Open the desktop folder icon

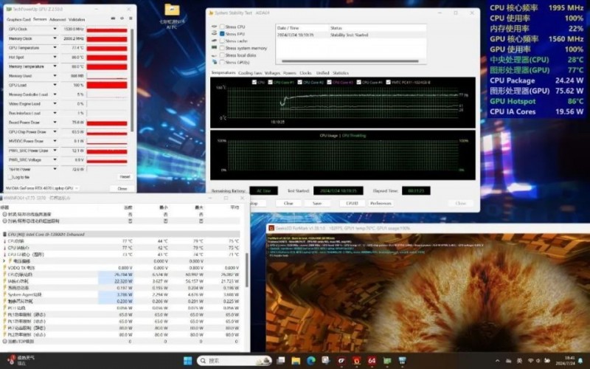[x=171, y=10]
